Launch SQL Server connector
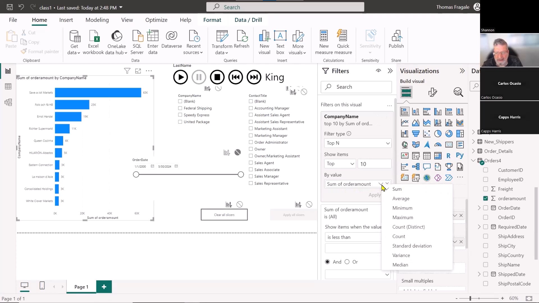 (x=137, y=42)
